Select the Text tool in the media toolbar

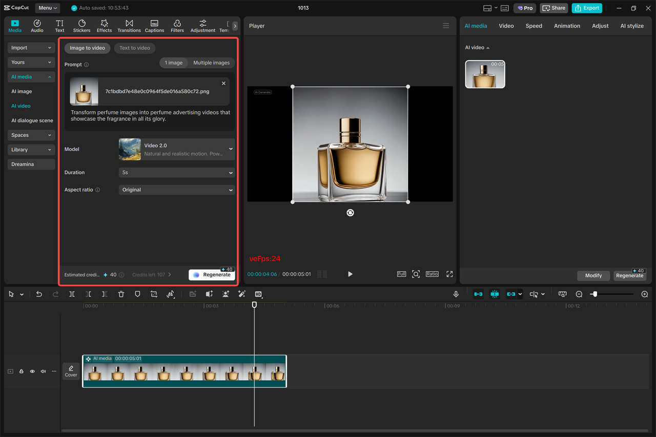[x=59, y=26]
